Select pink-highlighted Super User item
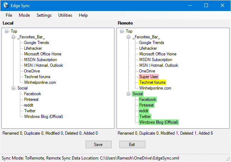The height and width of the screenshot is (162, 231). pyautogui.click(x=149, y=77)
